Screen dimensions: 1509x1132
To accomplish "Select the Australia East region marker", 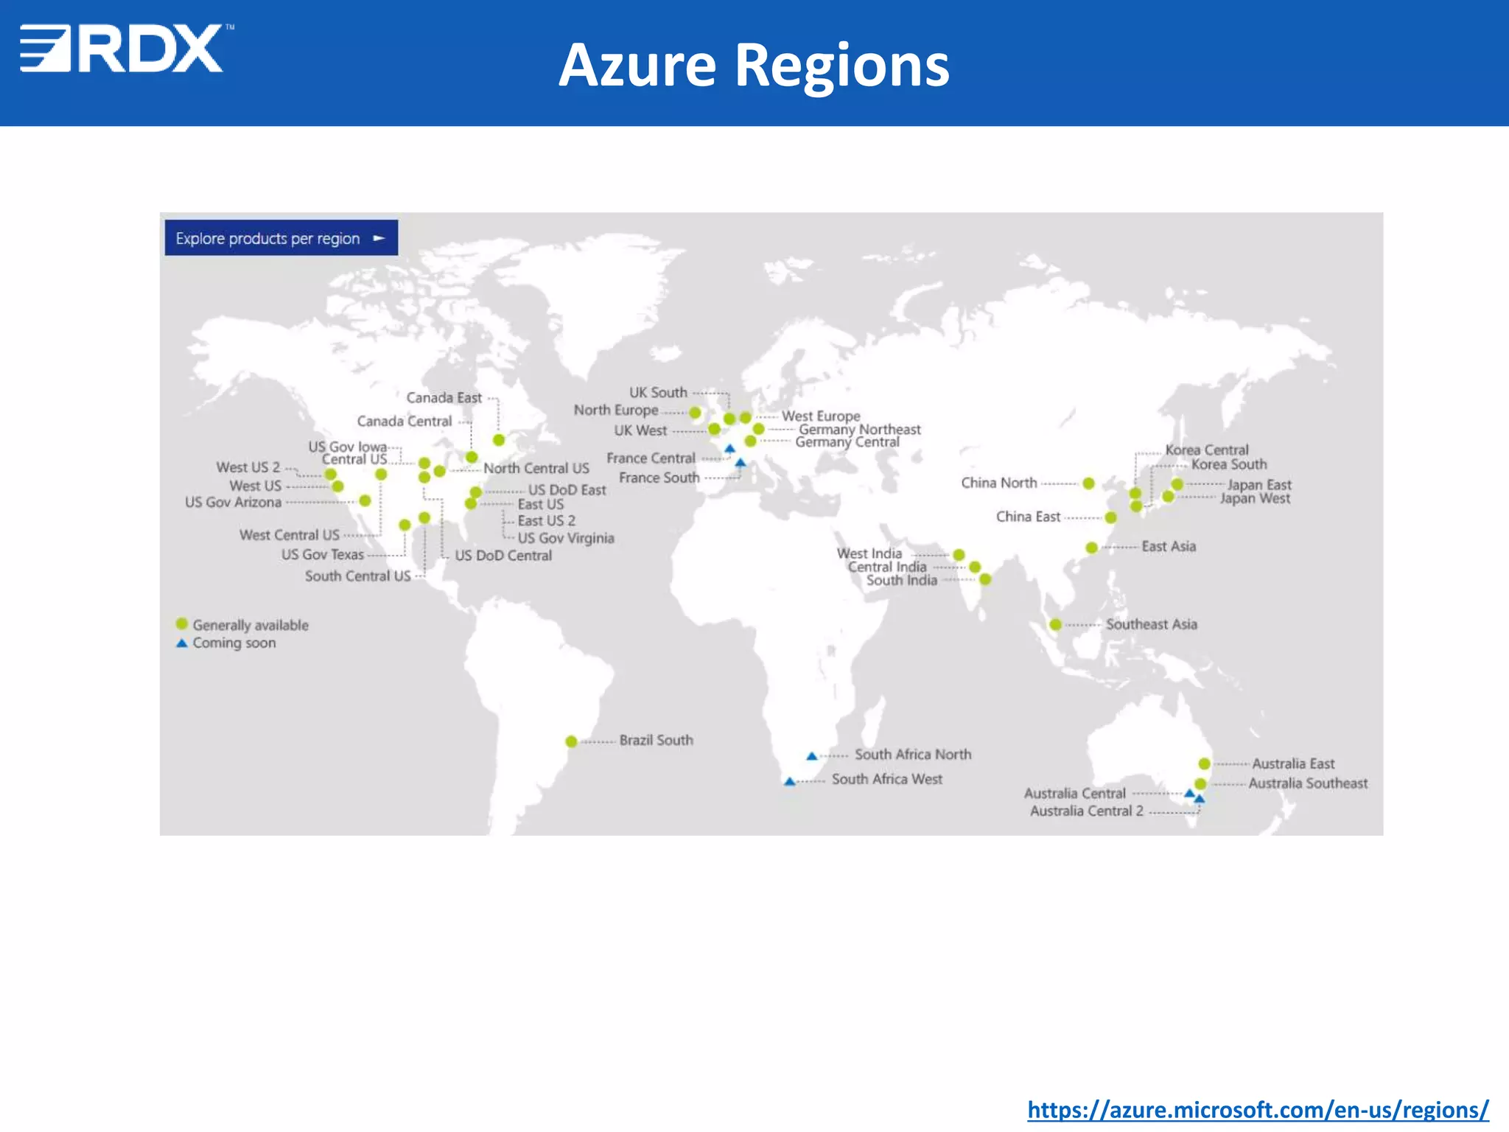I will 1204,764.
